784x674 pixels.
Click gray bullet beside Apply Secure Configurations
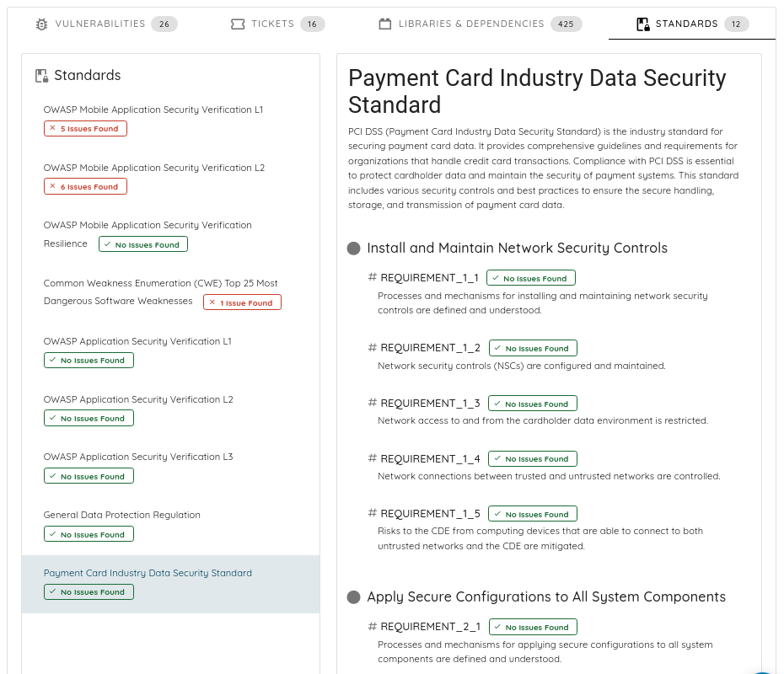[353, 597]
